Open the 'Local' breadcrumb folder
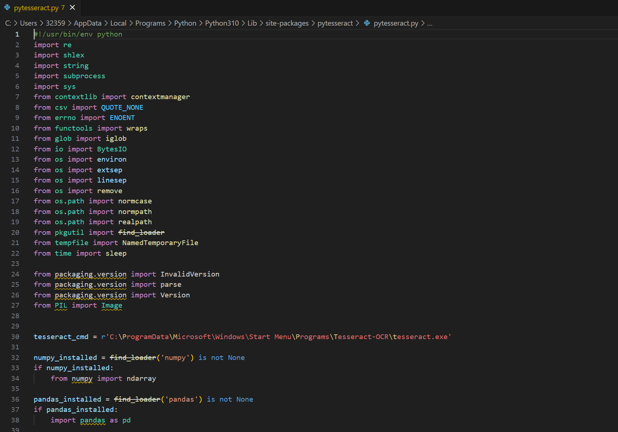The image size is (618, 432). pos(118,23)
